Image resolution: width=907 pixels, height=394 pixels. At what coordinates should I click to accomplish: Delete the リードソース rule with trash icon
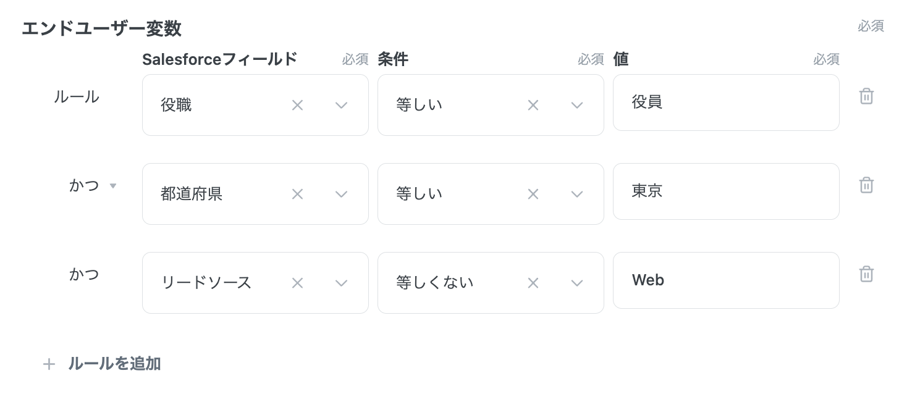[x=866, y=274]
